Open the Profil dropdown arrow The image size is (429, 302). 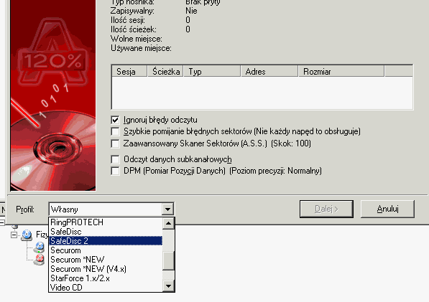pyautogui.click(x=167, y=209)
